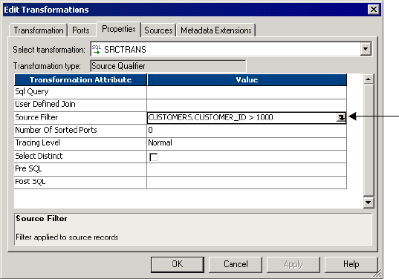Select the Post SQL attribute label
The image size is (399, 279).
click(x=30, y=182)
